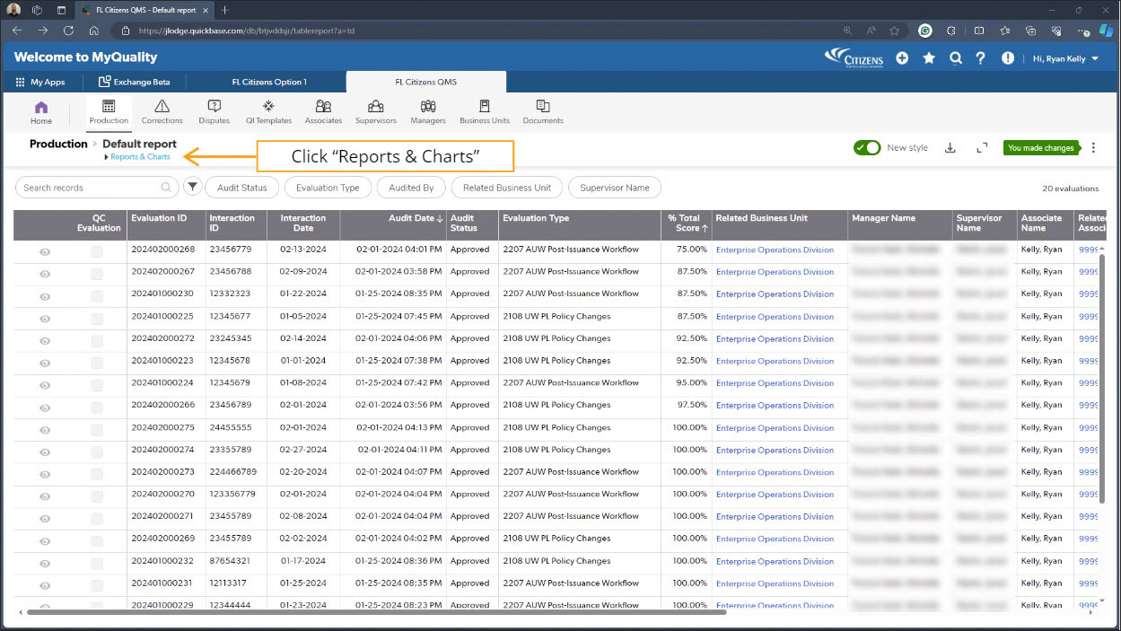Open favorites star icon in header
Screen dimensions: 1121x631
point(929,57)
